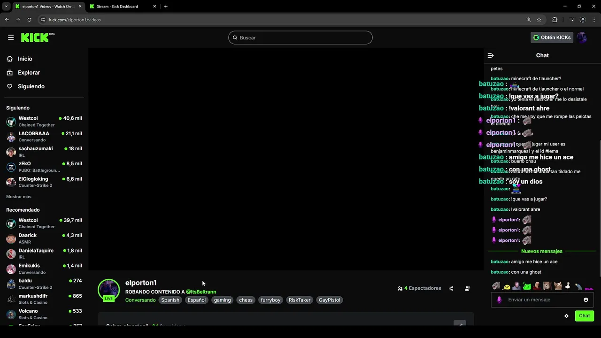Open user profile avatar in header
601x338 pixels.
582,38
